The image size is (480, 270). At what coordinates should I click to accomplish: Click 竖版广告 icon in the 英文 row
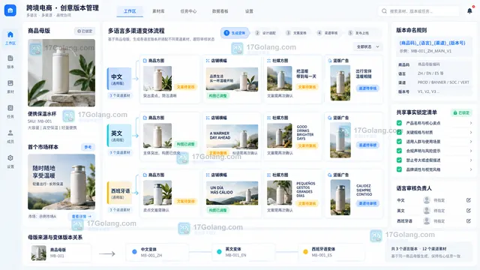330,118
